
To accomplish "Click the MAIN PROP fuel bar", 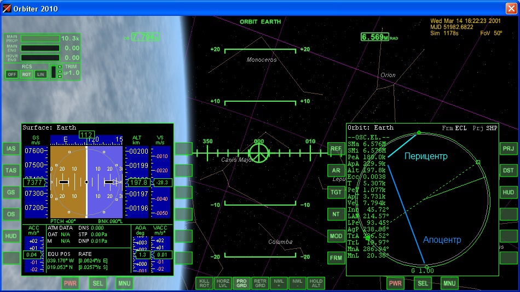I will point(40,38).
